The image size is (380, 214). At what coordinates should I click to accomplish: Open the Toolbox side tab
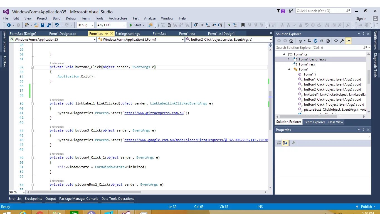point(4,61)
